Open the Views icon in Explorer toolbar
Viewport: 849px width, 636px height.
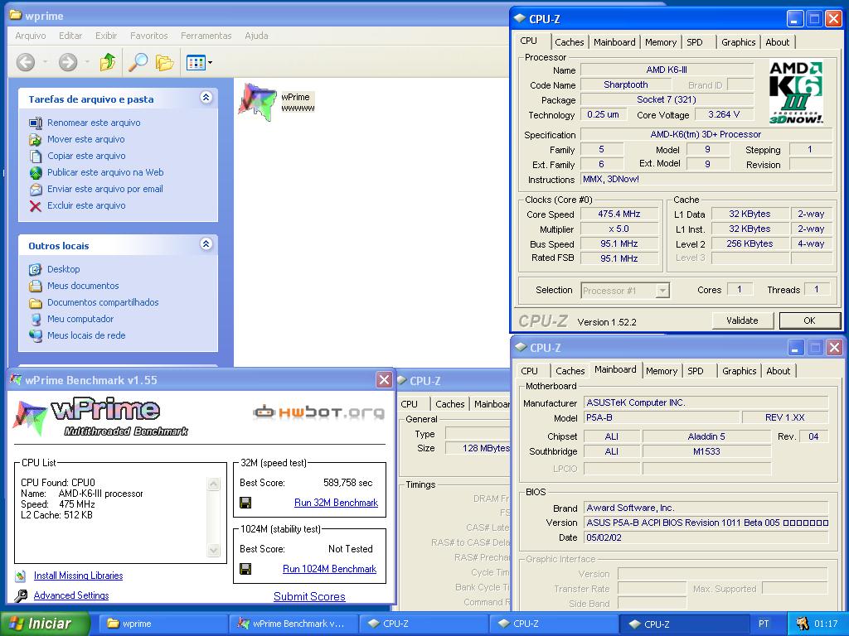tap(196, 63)
